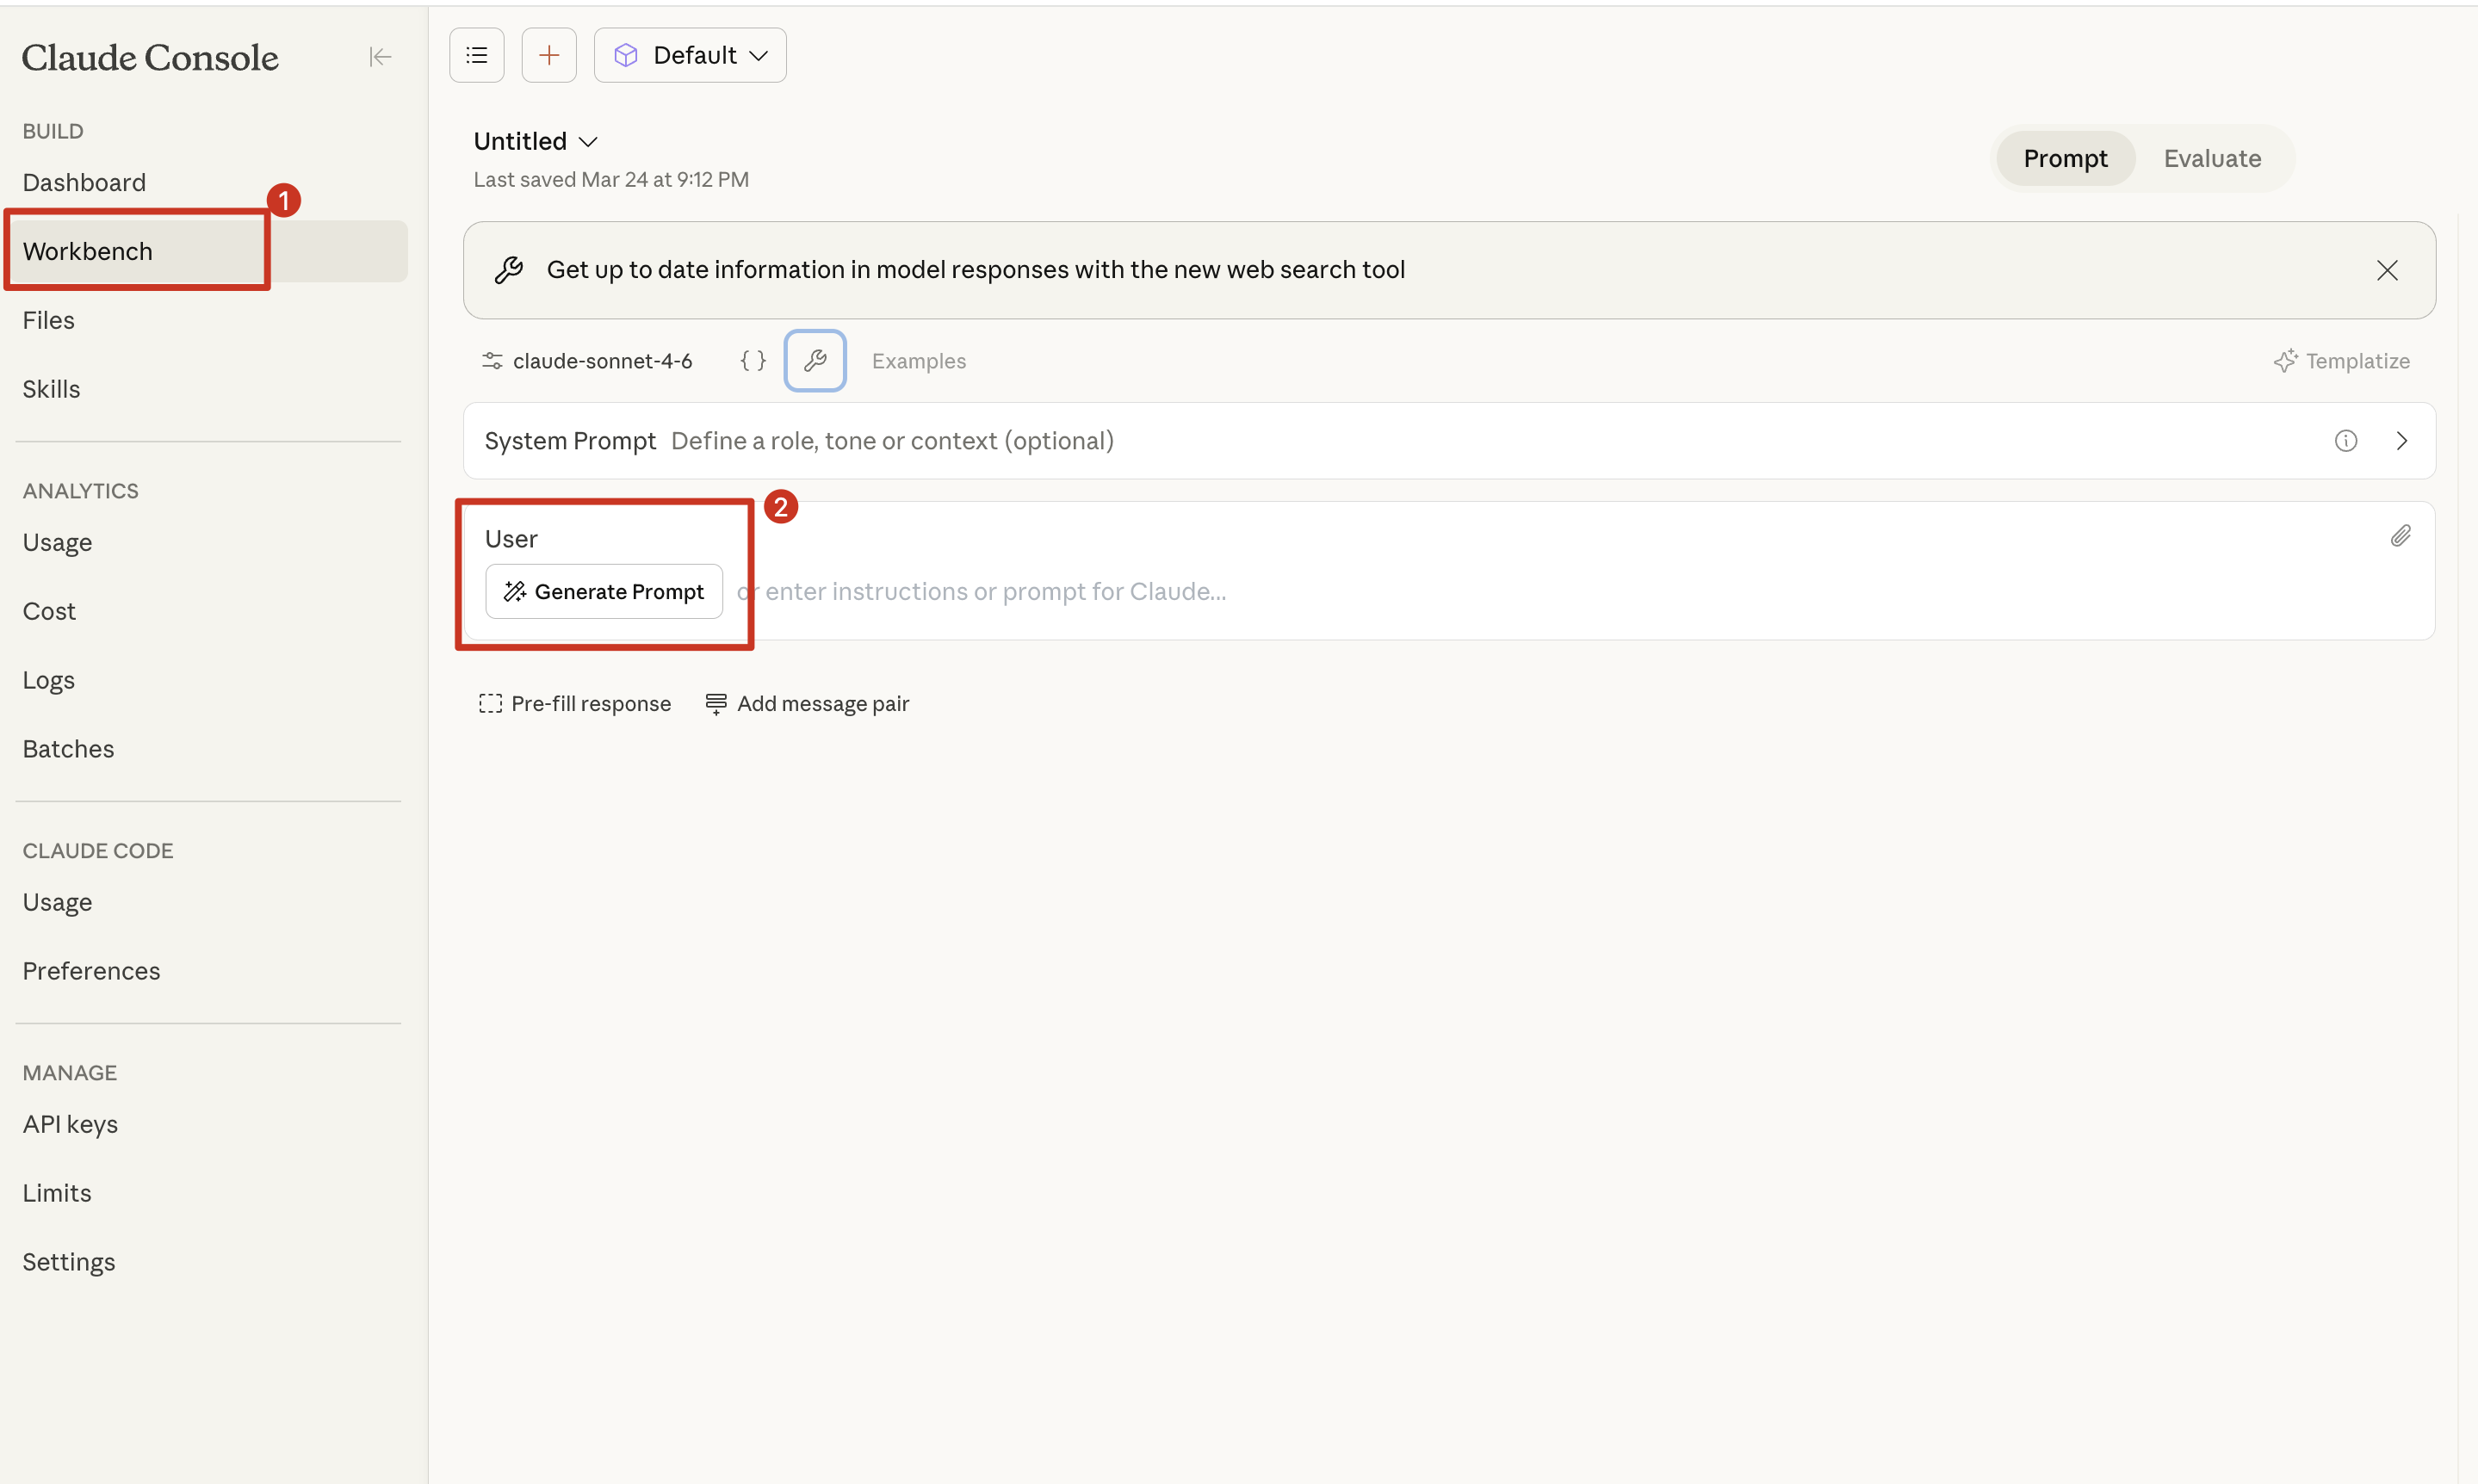Click the Generate Prompt button
The height and width of the screenshot is (1484, 2478).
[604, 592]
